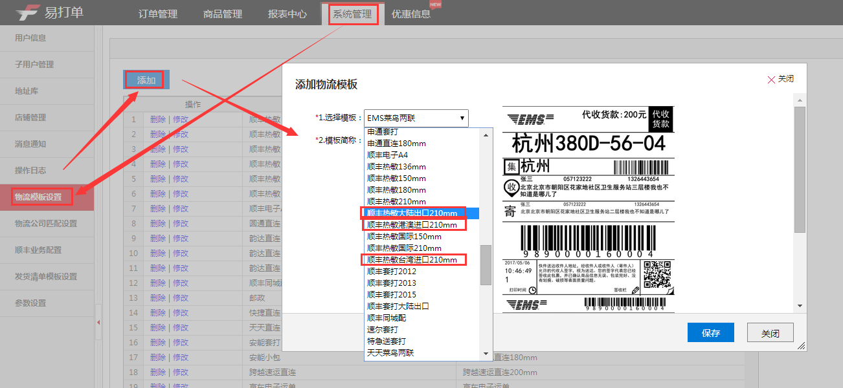Click the preview pane scrollbar thumb
The height and width of the screenshot is (388, 843).
(800, 169)
